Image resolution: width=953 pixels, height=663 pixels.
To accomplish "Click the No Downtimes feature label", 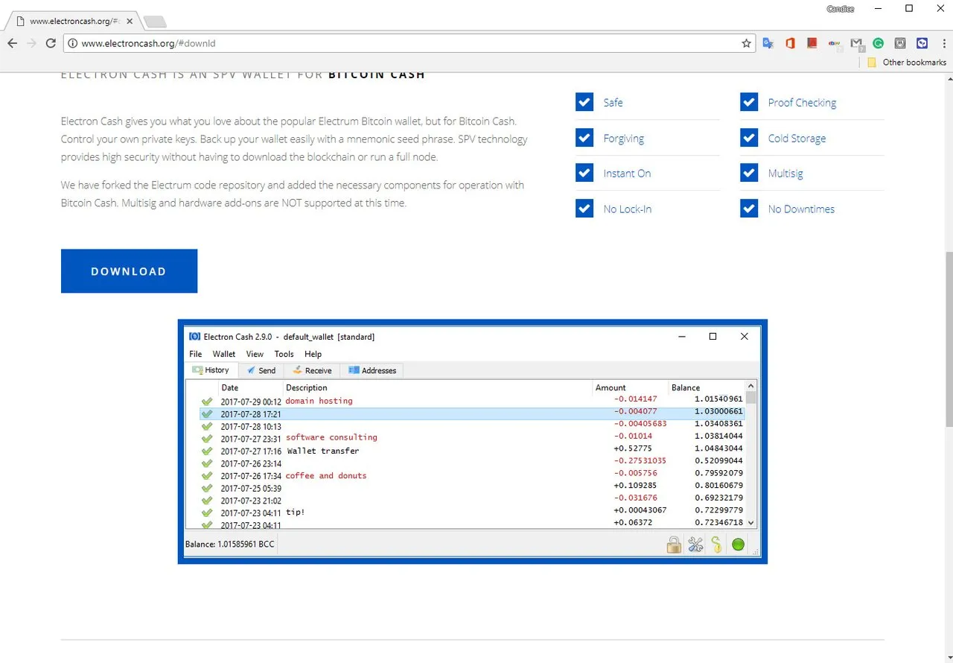I will coord(801,209).
